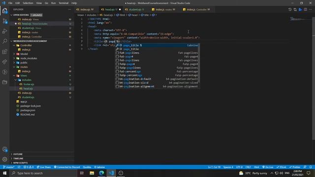Click the tabnine status bar item
This screenshot has width=315, height=177.
tap(99, 167)
